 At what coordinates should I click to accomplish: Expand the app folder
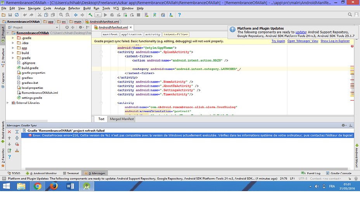tap(13, 48)
